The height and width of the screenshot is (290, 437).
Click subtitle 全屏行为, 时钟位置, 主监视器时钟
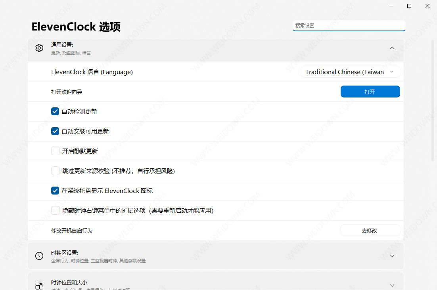(98, 261)
